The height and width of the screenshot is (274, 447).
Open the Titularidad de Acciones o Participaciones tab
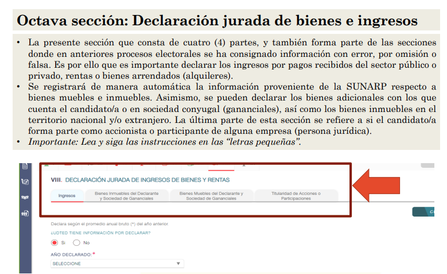(296, 196)
